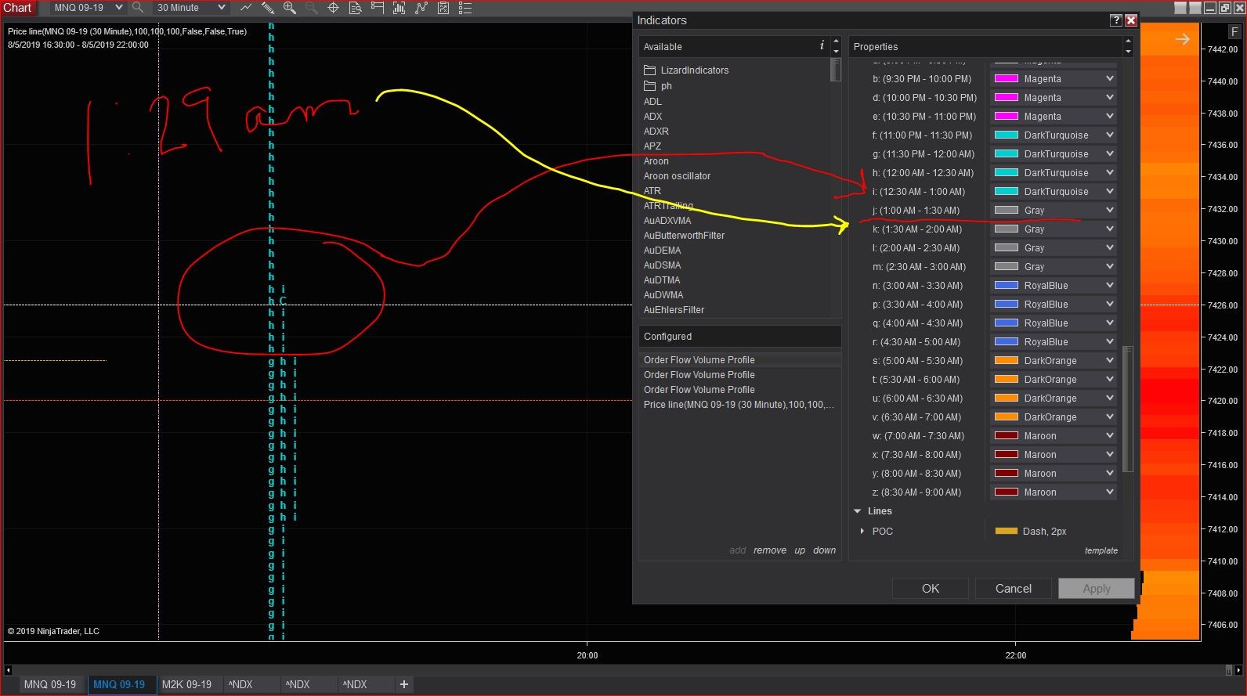Viewport: 1247px width, 696px height.
Task: Click the remove link under Configured
Action: (x=769, y=550)
